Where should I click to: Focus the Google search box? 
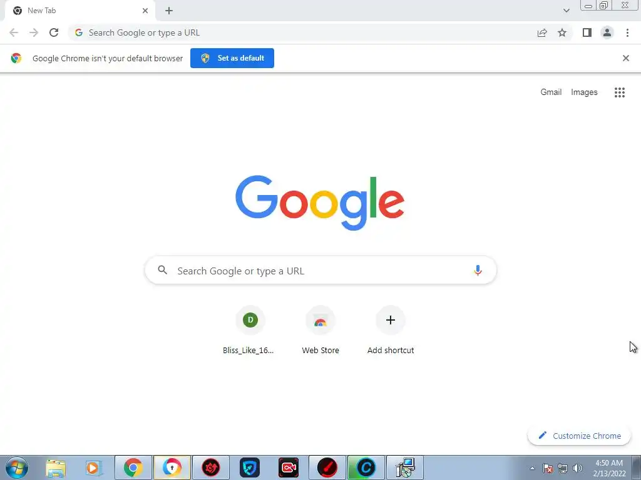pos(320,270)
